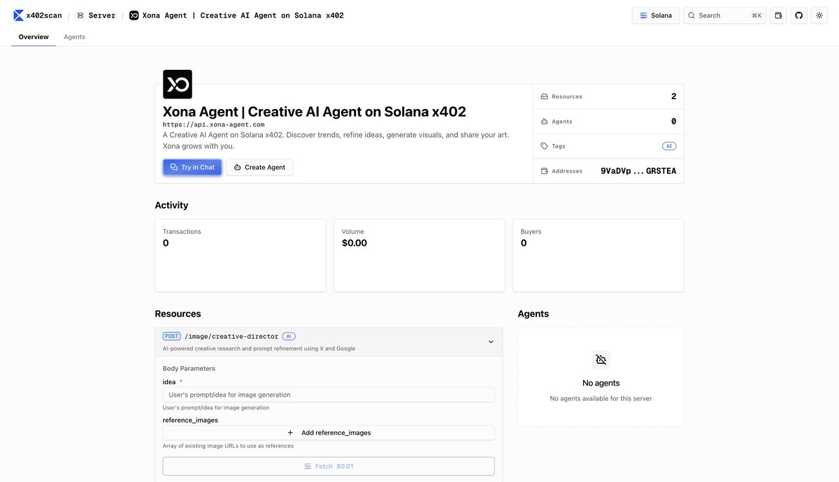This screenshot has width=839, height=482.
Task: Click the Transactions activity card
Action: pyautogui.click(x=241, y=256)
